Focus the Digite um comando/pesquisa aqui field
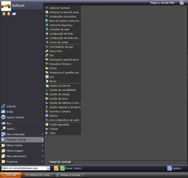 24,168
